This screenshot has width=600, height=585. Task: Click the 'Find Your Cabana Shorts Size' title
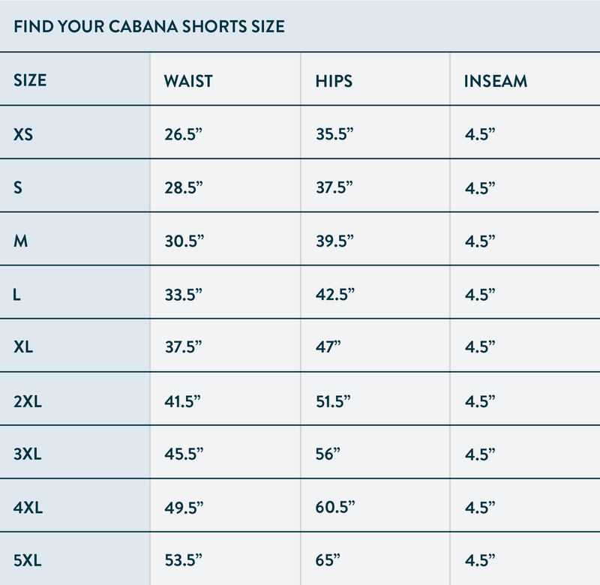[149, 26]
